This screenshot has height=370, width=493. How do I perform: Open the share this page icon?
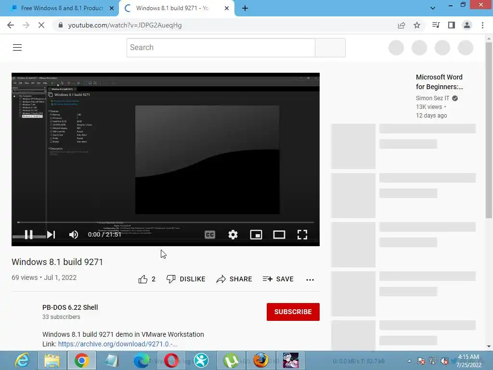tap(402, 25)
